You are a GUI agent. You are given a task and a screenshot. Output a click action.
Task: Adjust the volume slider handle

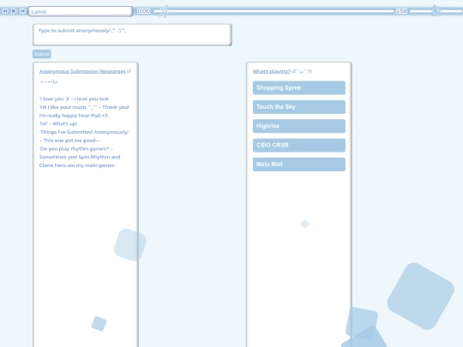[x=436, y=11]
